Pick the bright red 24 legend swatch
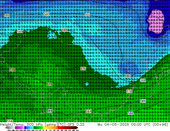Image resolution: width=170 pixels, height=131 pixels. [x=59, y=128]
